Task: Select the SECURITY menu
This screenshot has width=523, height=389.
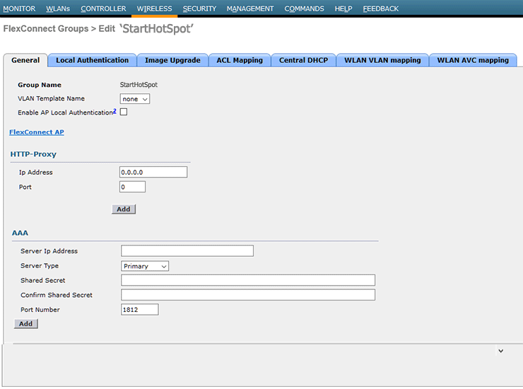Action: [x=199, y=8]
